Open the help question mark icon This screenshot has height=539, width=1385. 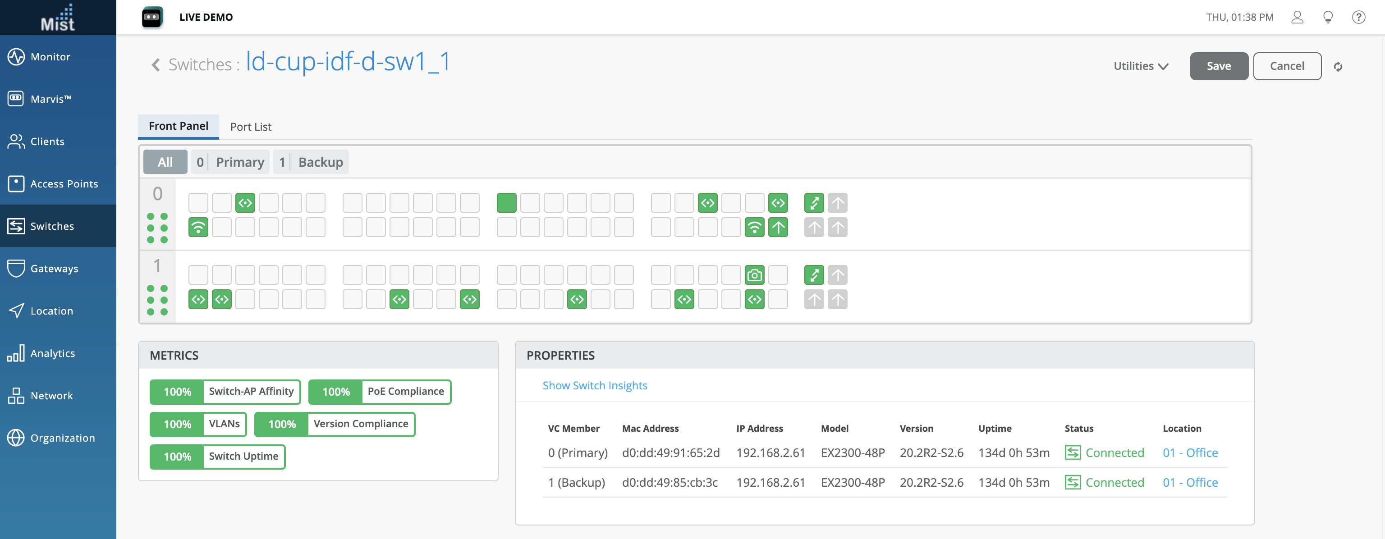(x=1358, y=17)
